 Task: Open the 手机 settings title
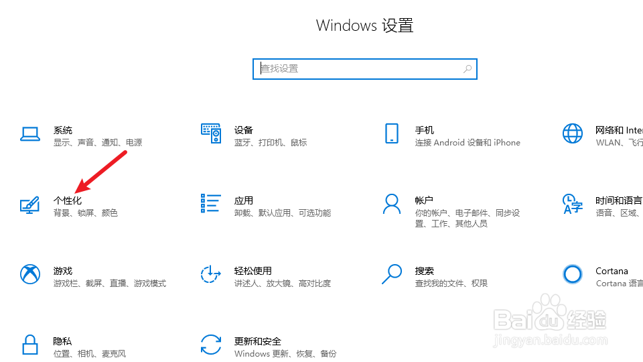(425, 130)
